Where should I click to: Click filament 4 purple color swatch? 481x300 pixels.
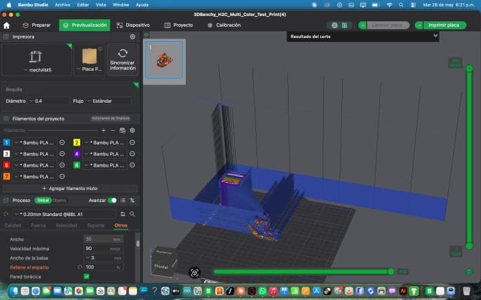coord(77,154)
